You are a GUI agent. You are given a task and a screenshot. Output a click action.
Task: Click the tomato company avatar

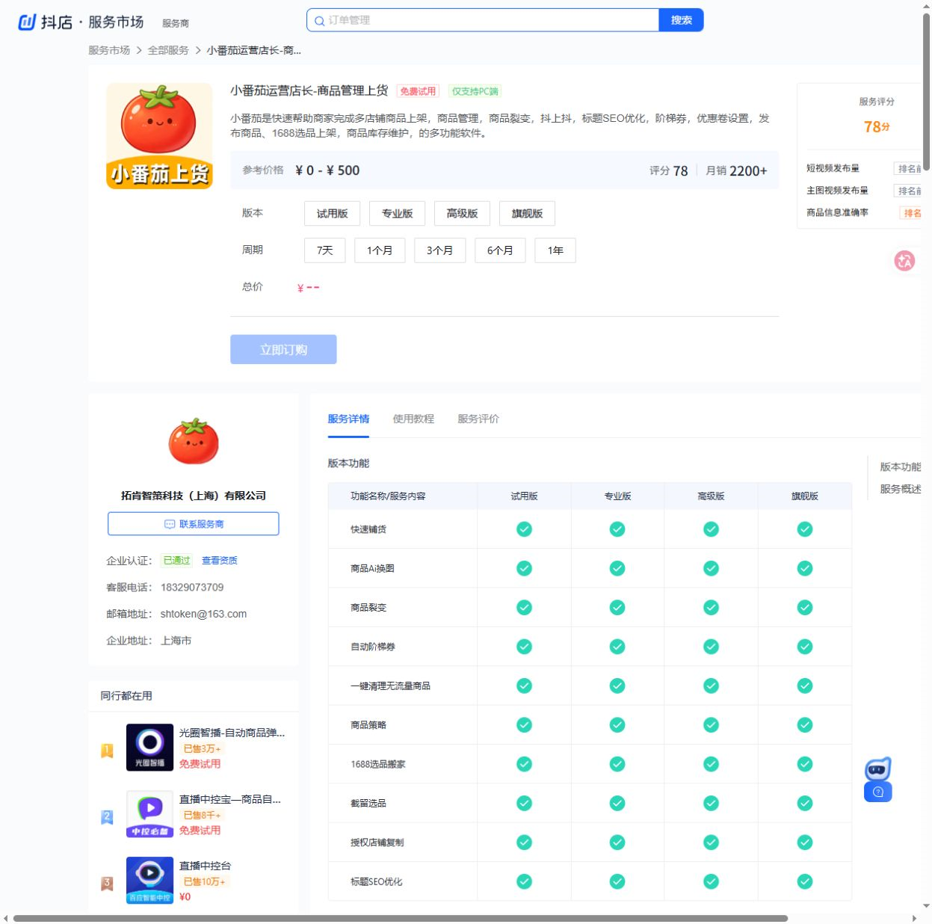[194, 441]
